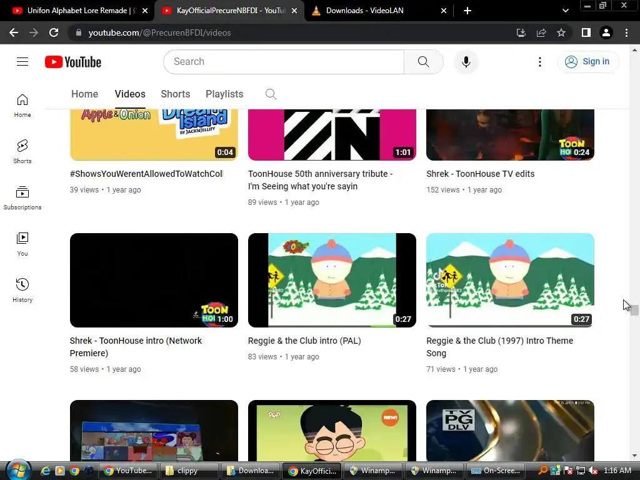Click the YouTube search input field

(x=284, y=62)
